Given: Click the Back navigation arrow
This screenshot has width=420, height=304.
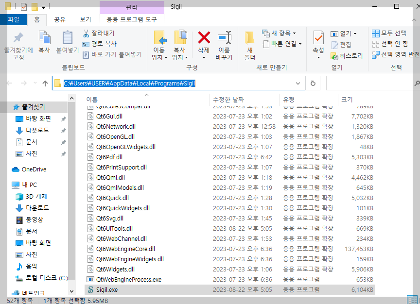Looking at the screenshot, I should pos(10,84).
